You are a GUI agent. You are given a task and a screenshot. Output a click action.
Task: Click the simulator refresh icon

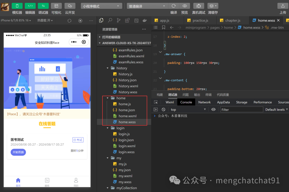tap(69, 21)
